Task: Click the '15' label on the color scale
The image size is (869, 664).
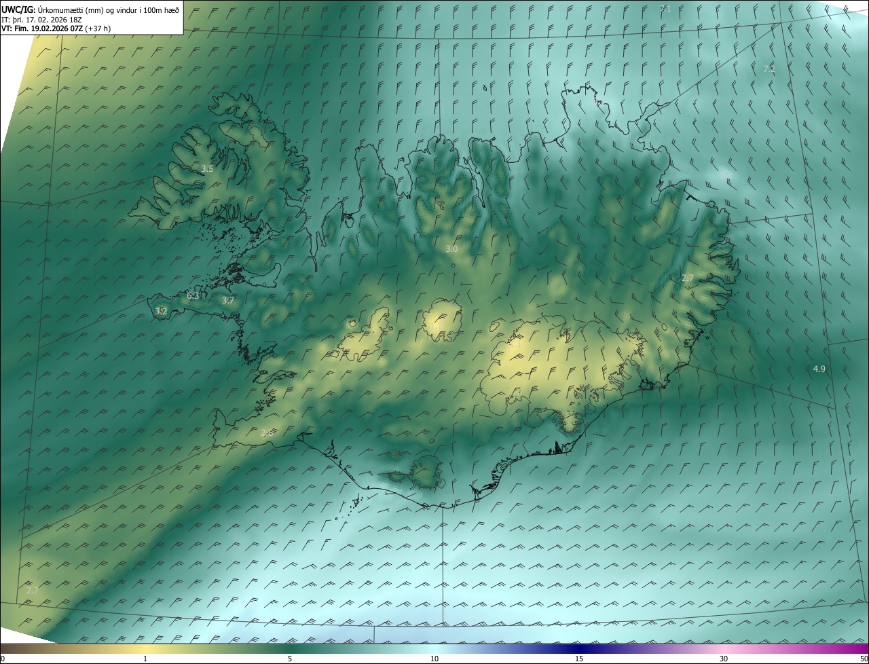Action: pos(579,659)
